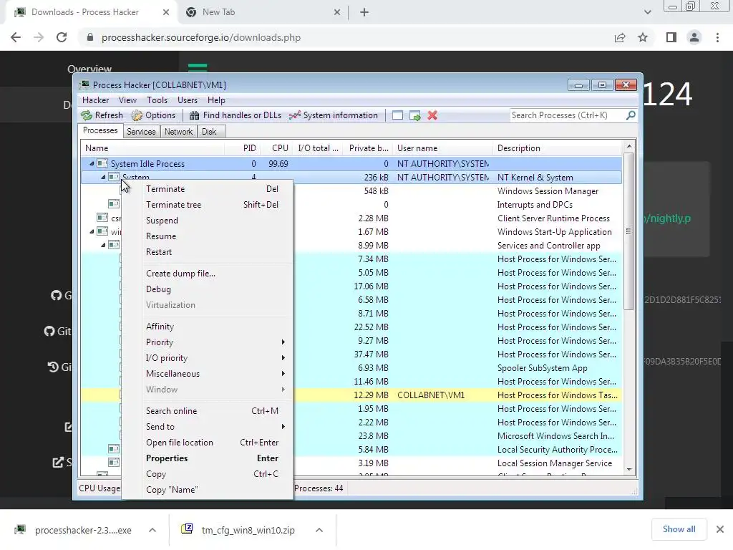
Task: Sort by the PID column header
Action: click(x=242, y=148)
